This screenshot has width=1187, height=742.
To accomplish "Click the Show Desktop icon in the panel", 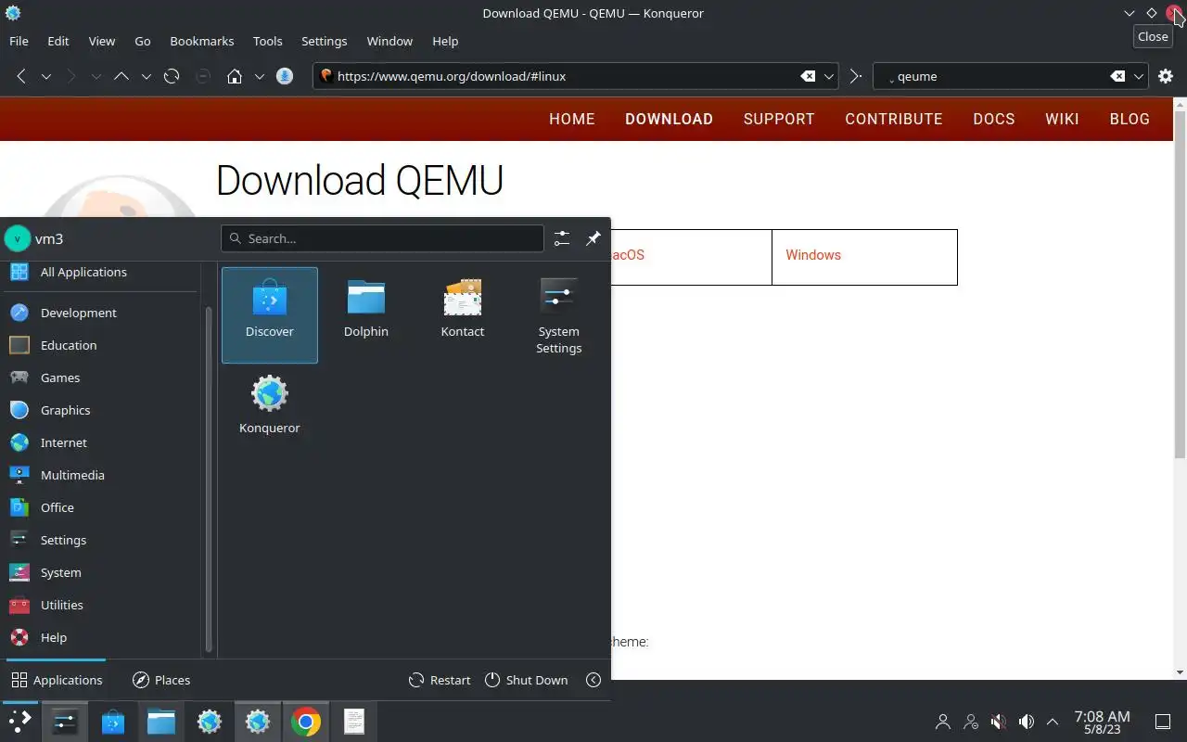I will tap(1163, 722).
